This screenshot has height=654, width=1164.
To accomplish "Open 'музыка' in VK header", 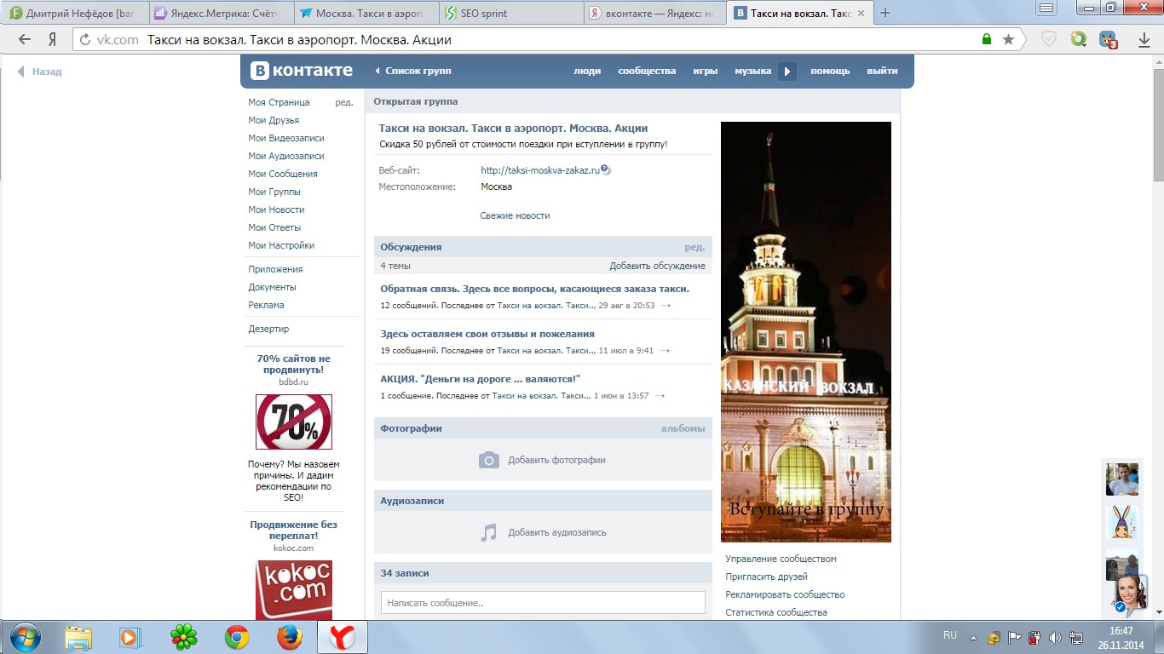I will [753, 72].
